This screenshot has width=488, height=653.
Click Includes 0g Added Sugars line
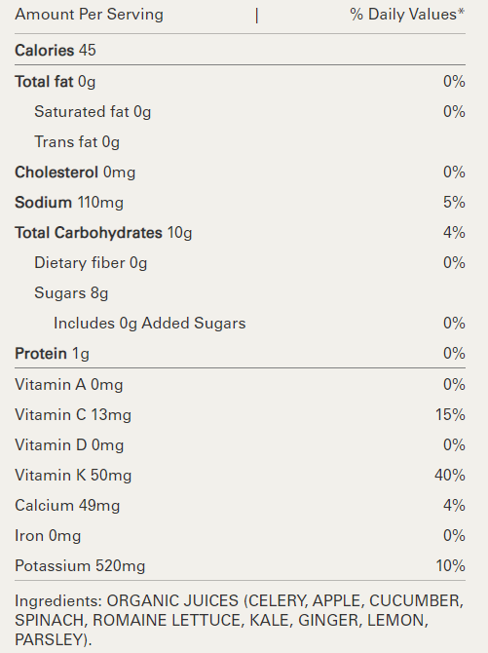[240, 324]
